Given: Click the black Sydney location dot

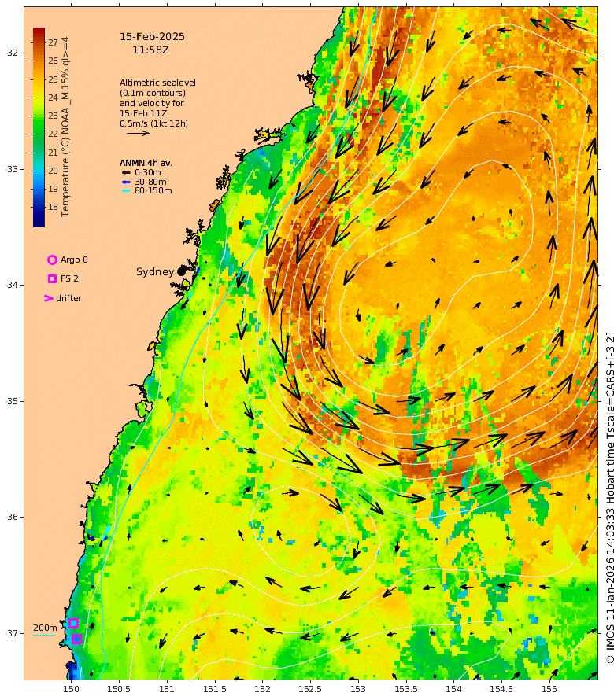Looking at the screenshot, I should pos(181,271).
